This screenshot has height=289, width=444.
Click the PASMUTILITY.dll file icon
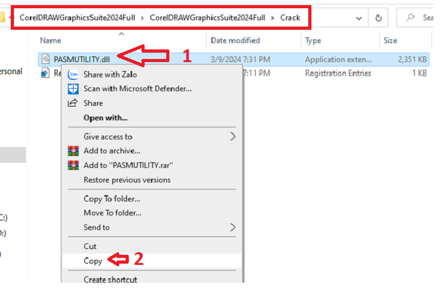tap(46, 59)
